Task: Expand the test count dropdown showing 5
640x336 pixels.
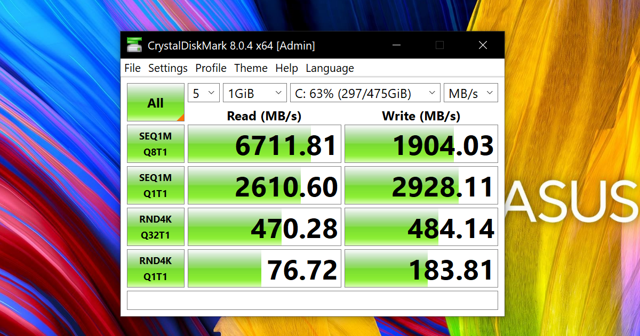Action: [204, 93]
